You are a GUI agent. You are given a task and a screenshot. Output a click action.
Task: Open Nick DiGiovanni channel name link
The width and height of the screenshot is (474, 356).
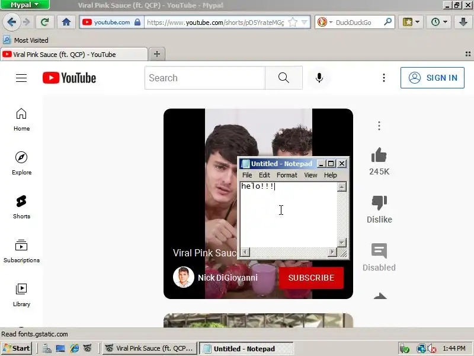coord(228,278)
